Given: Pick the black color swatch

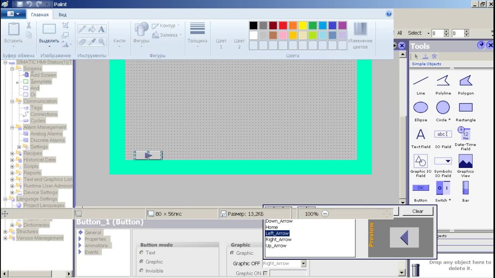Looking at the screenshot, I should tap(253, 25).
